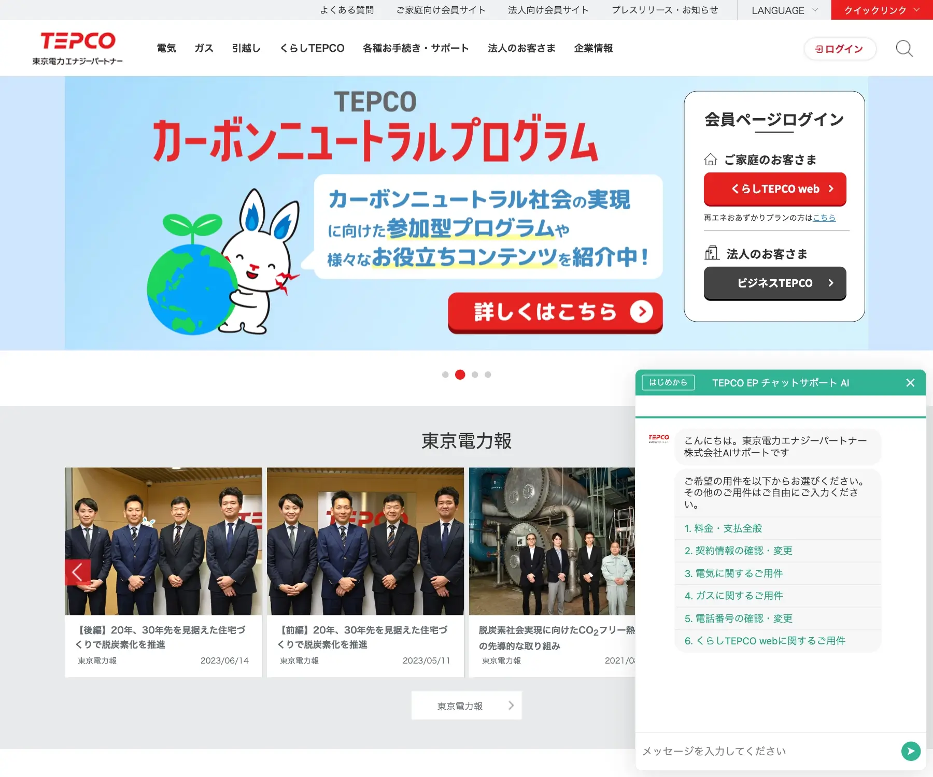933x777 pixels.
Task: Send a chat message via the arrow icon
Action: pos(911,751)
